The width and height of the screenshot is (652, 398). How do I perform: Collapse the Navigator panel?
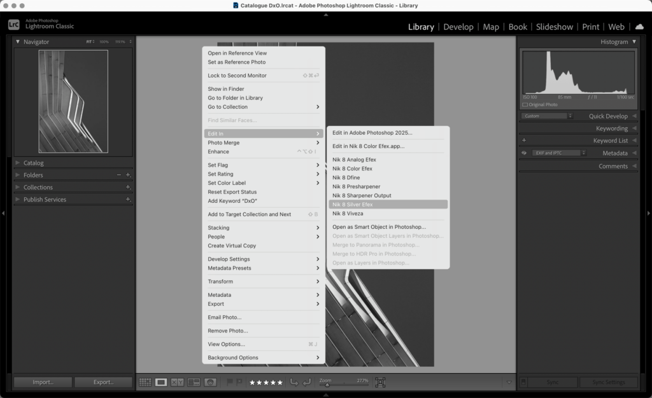tap(17, 42)
